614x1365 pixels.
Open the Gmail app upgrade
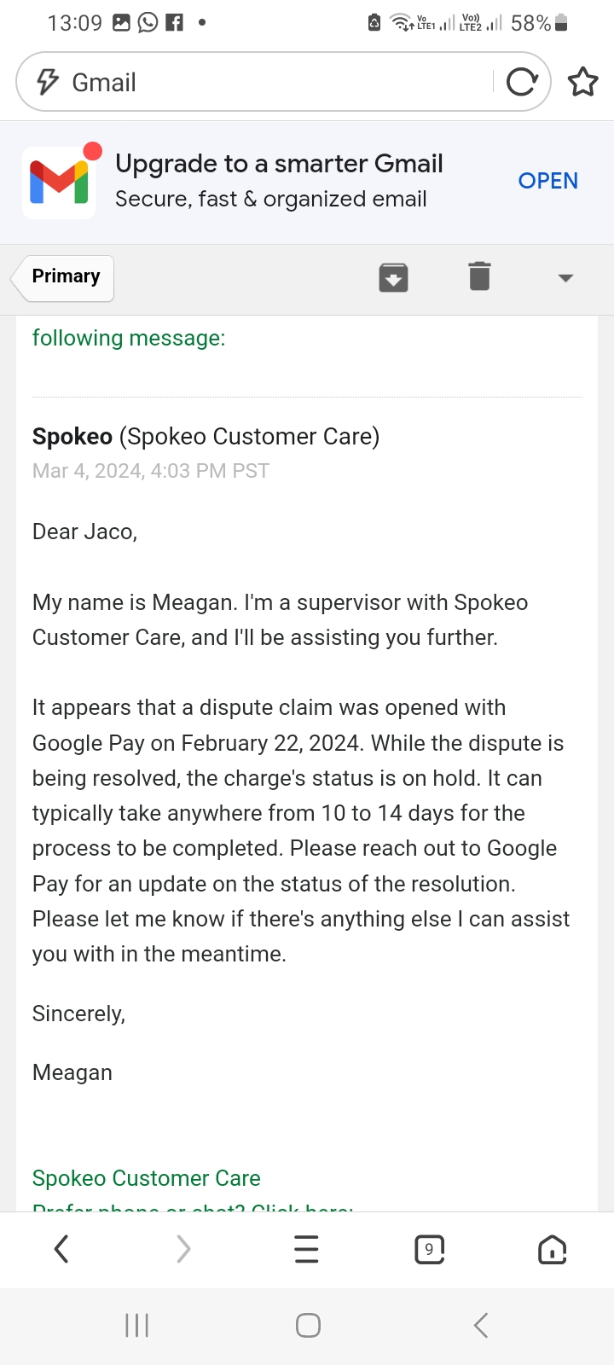click(547, 181)
